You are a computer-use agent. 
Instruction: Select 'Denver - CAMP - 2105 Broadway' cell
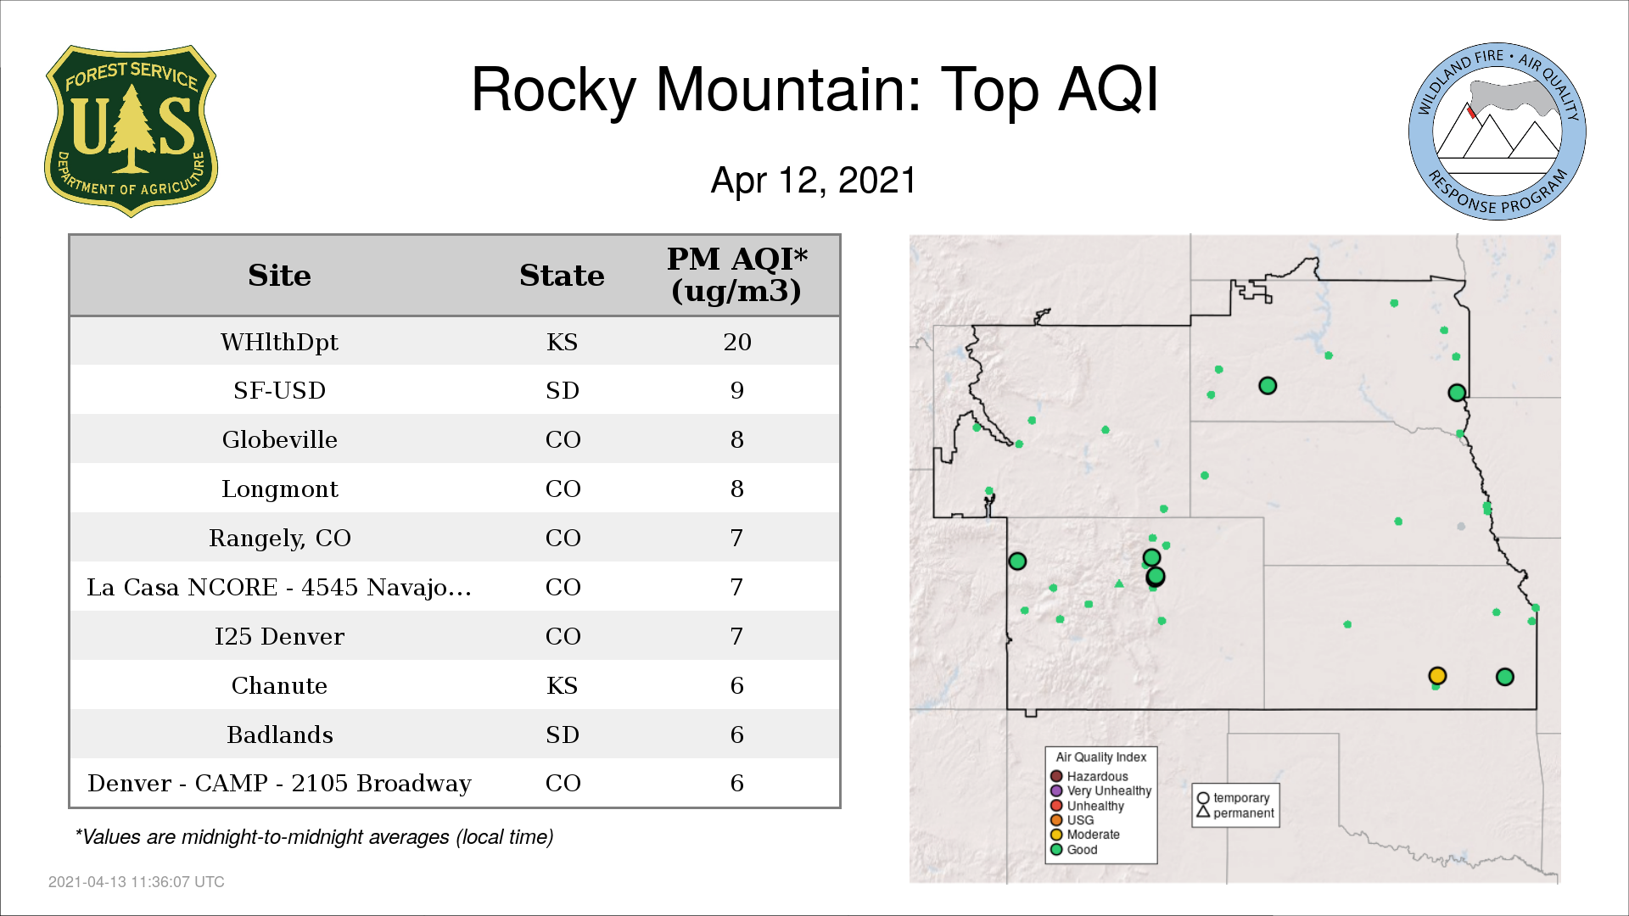(x=279, y=783)
